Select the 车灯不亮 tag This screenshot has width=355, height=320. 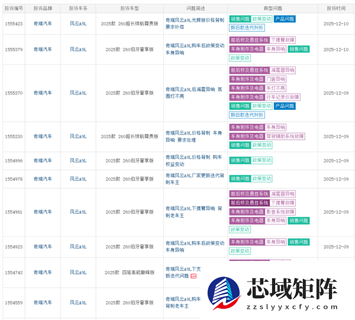tap(276, 88)
